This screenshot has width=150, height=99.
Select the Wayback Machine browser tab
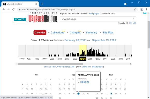click(x=20, y=4)
